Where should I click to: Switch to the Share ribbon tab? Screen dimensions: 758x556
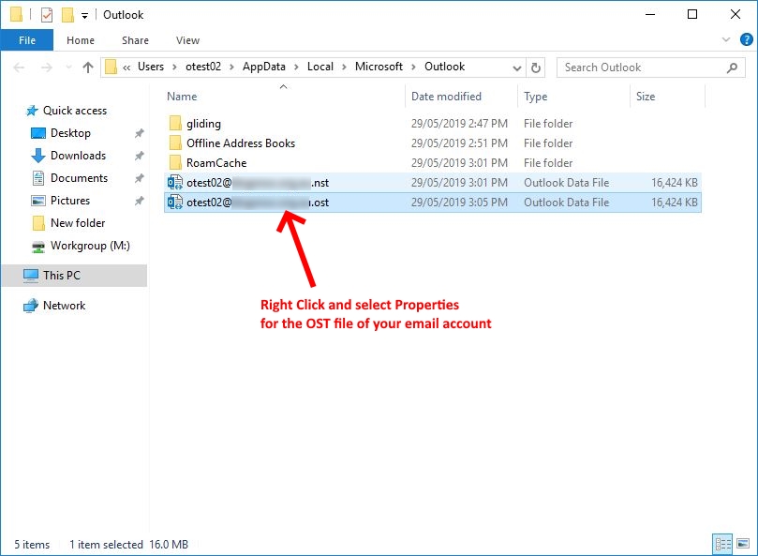coord(135,40)
